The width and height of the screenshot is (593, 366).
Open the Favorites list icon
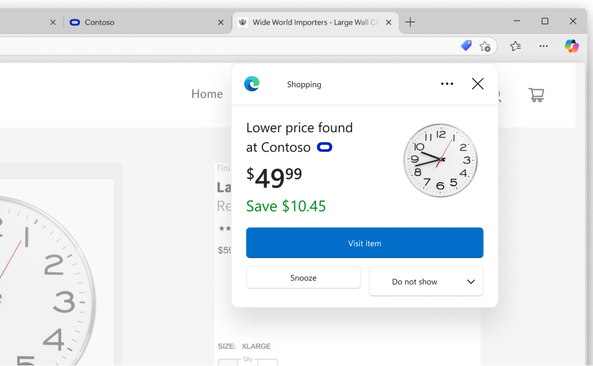515,46
